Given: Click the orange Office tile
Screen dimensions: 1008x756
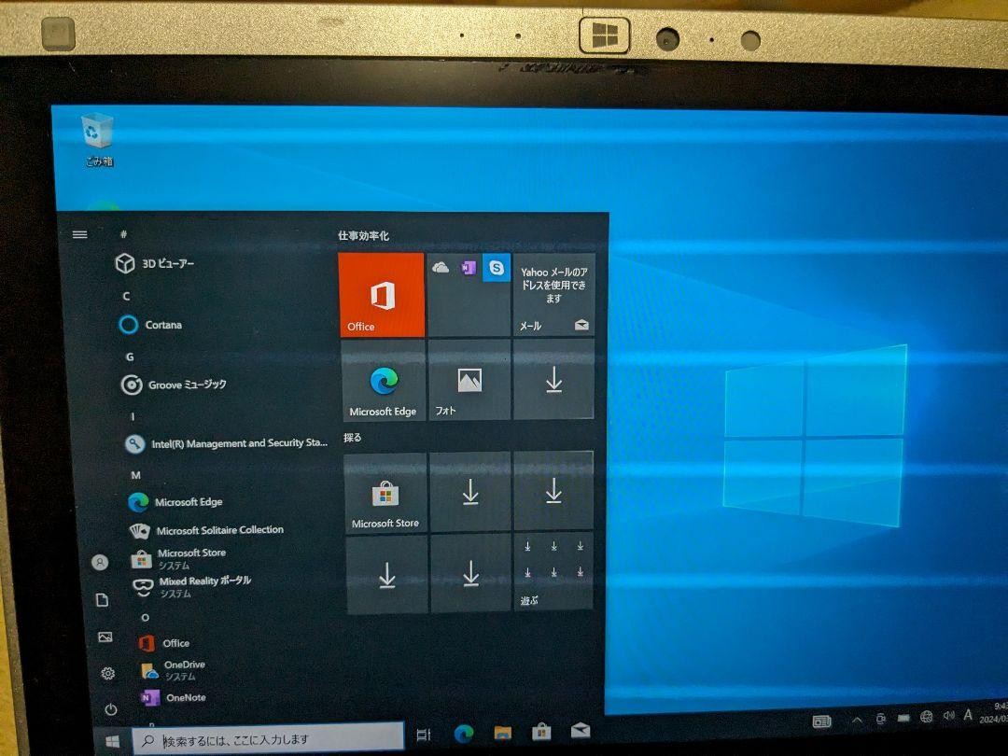Looking at the screenshot, I should point(381,294).
